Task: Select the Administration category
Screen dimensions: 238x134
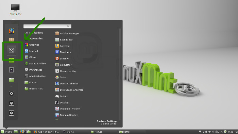Action: 35,76
